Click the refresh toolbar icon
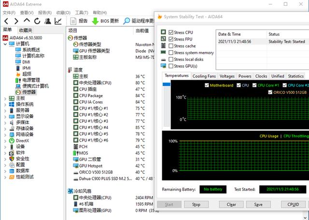Image resolution: width=309 pixels, height=220 pixels. click(x=37, y=21)
